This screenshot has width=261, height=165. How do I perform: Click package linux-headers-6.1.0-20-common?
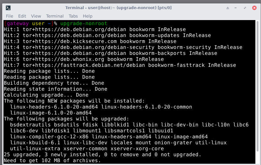(x=146, y=107)
